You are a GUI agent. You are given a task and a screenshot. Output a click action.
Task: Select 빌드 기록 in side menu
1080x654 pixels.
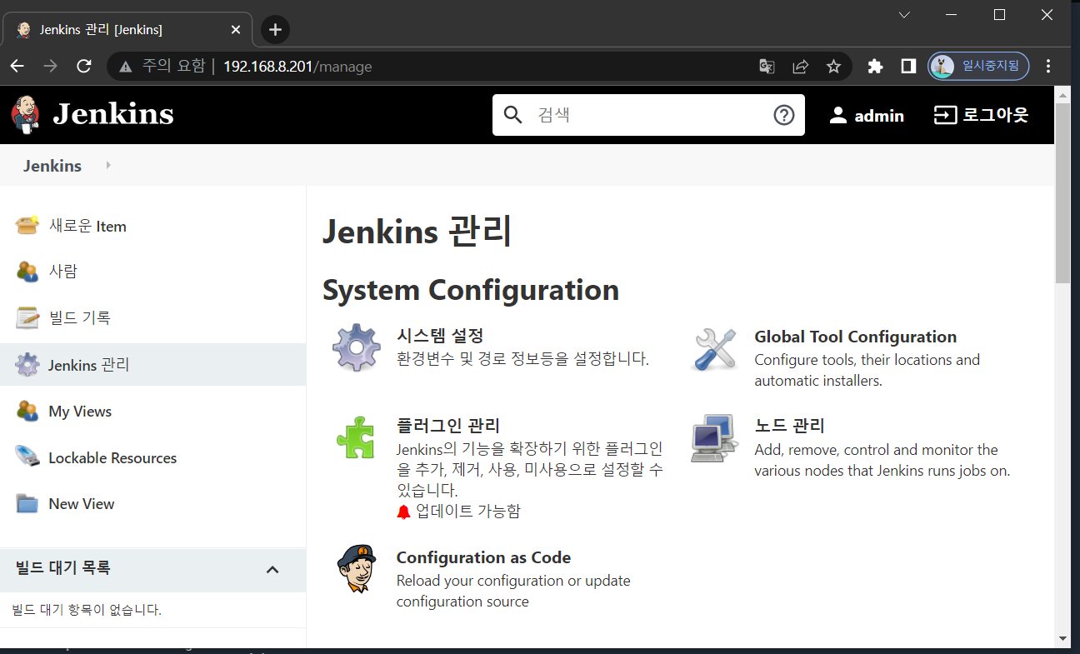[79, 317]
